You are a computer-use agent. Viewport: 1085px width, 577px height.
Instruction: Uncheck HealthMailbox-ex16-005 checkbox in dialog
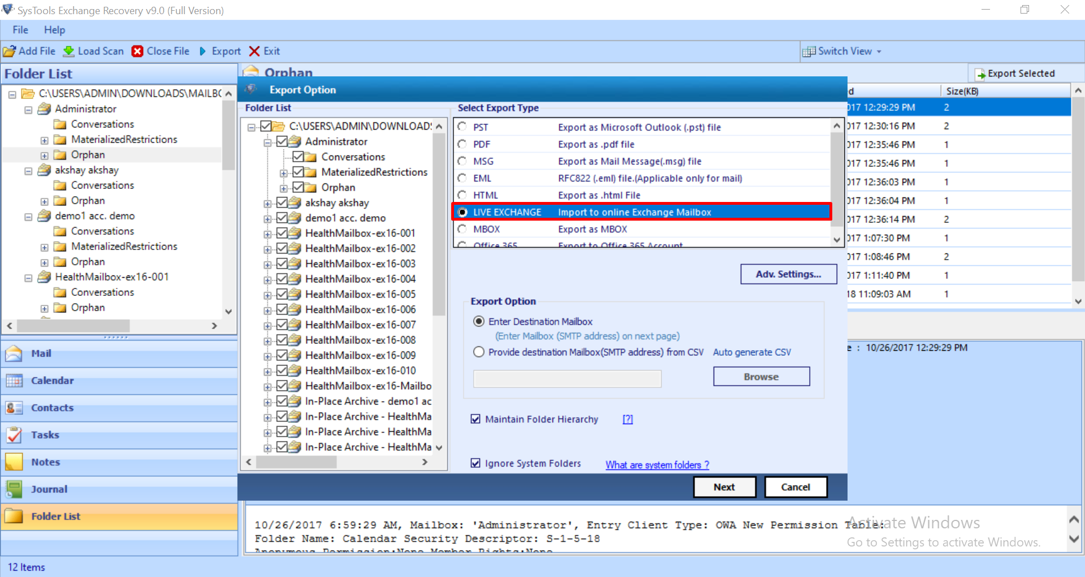[282, 294]
